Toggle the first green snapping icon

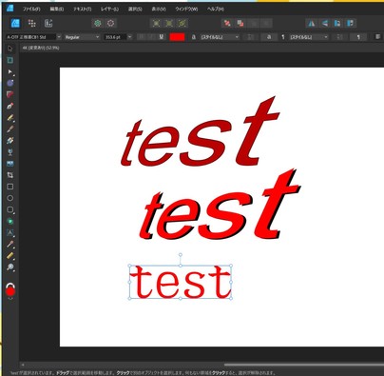tap(156, 23)
